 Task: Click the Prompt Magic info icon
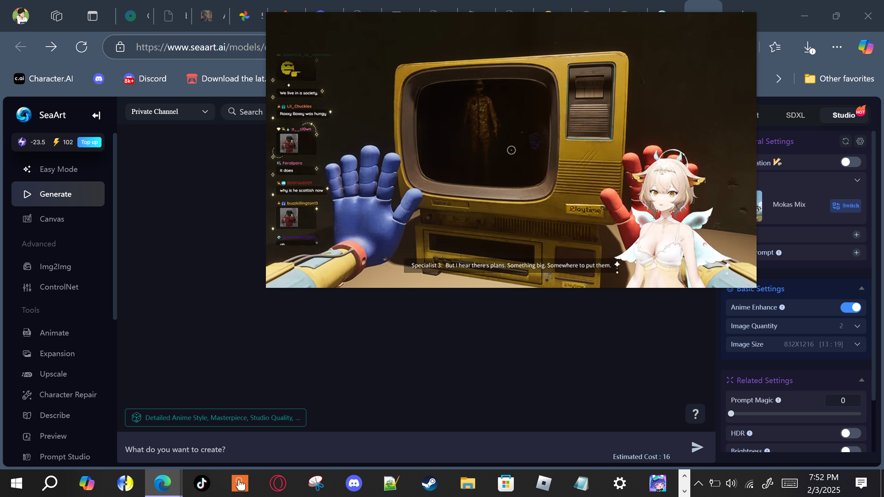tap(778, 400)
